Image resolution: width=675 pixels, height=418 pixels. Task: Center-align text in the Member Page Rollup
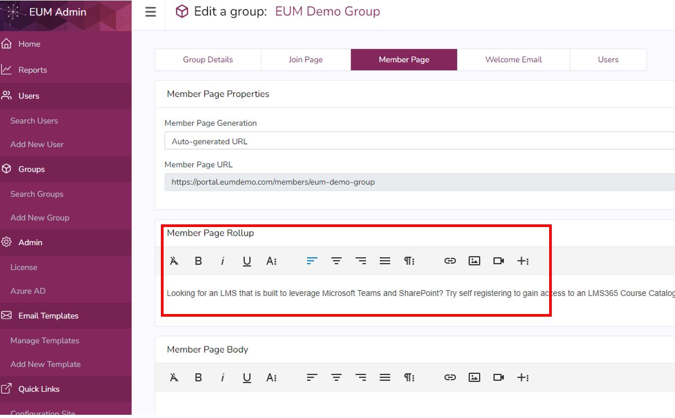(x=336, y=260)
